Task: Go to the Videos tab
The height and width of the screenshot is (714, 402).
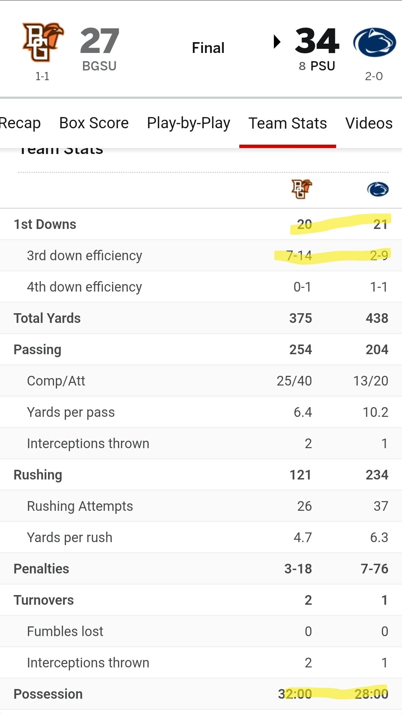Action: [369, 123]
